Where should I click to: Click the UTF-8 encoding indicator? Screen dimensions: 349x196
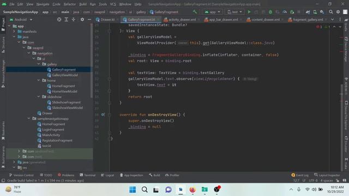[x=313, y=180]
